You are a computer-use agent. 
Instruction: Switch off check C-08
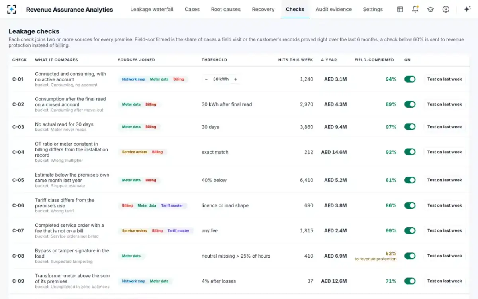(410, 256)
